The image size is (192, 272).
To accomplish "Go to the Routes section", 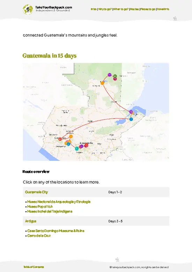I will tap(134, 9).
